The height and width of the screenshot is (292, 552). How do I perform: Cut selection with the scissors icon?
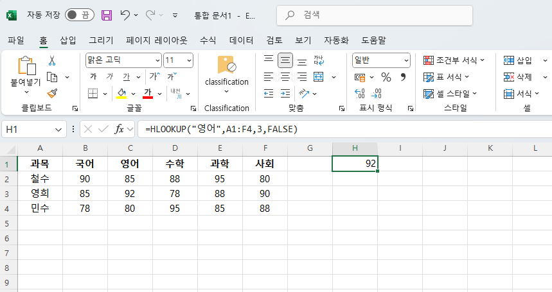pyautogui.click(x=52, y=60)
